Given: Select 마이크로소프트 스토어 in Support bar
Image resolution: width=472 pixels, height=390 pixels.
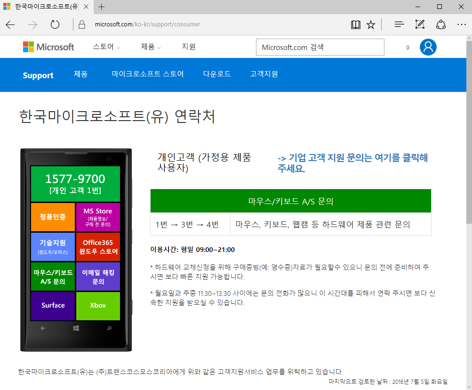Looking at the screenshot, I should [147, 74].
